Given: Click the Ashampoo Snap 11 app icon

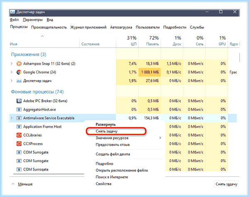Looking at the screenshot, I should (19, 63).
